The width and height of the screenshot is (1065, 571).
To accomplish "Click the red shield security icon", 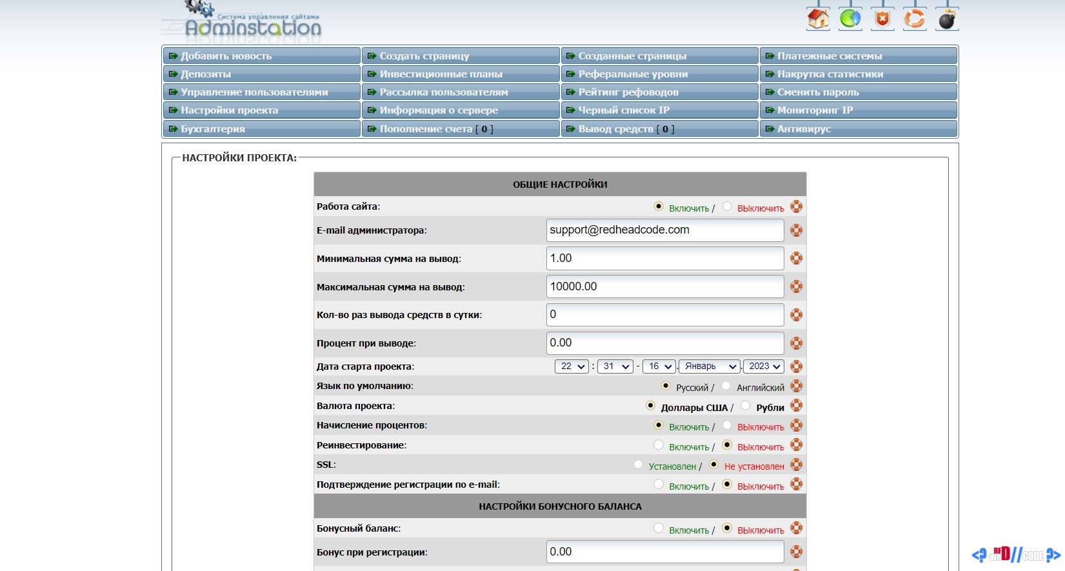I will pos(882,19).
